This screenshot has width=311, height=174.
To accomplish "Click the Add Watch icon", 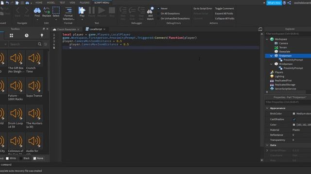I will [x=150, y=11].
